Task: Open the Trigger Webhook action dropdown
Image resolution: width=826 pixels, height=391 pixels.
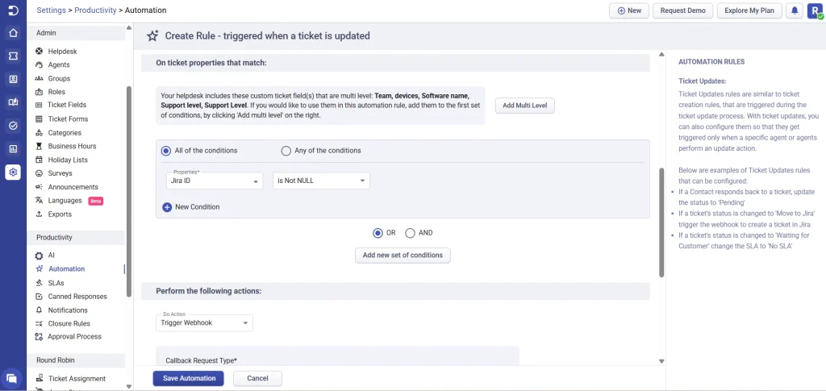Action: pos(204,323)
